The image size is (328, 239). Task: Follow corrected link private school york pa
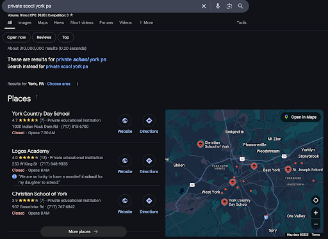click(81, 59)
